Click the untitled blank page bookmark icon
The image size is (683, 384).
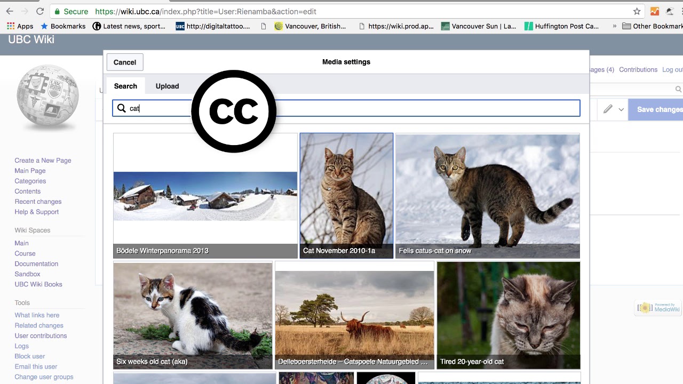264,26
